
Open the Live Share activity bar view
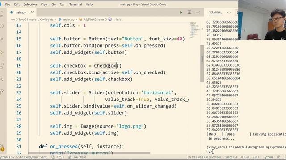click(1, 92)
